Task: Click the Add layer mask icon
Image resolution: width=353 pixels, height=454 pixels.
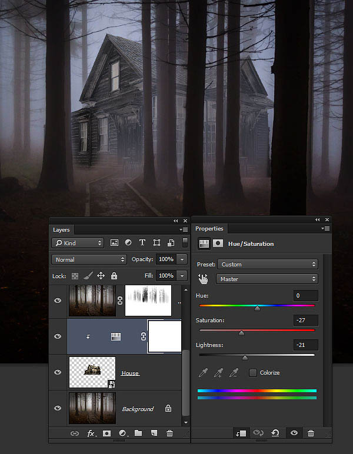Action: 107,433
